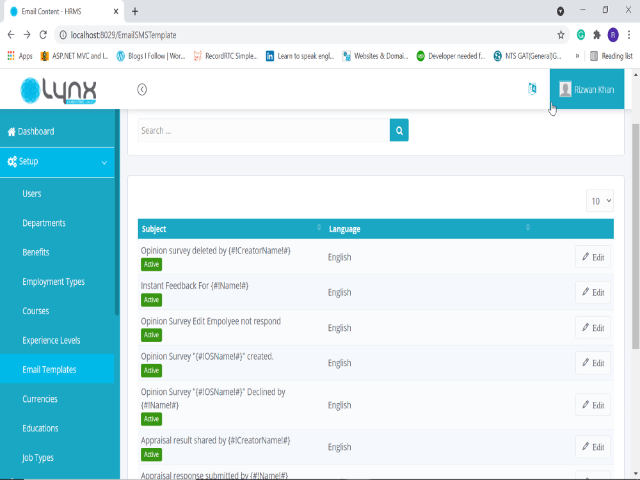Reload the page
Image resolution: width=640 pixels, height=480 pixels.
(43, 35)
